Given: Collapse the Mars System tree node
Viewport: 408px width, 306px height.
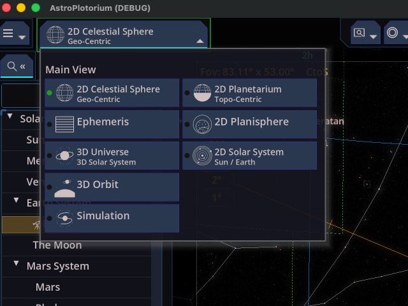Looking at the screenshot, I should (16, 263).
